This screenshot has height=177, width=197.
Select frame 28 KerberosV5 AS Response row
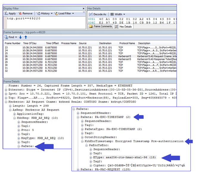coord(90,59)
